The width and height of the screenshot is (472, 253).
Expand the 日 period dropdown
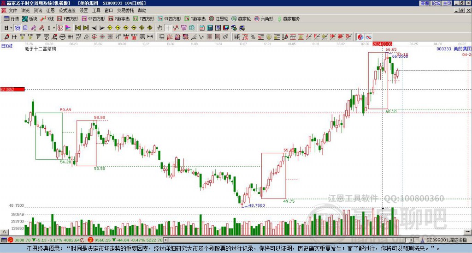tap(8, 28)
